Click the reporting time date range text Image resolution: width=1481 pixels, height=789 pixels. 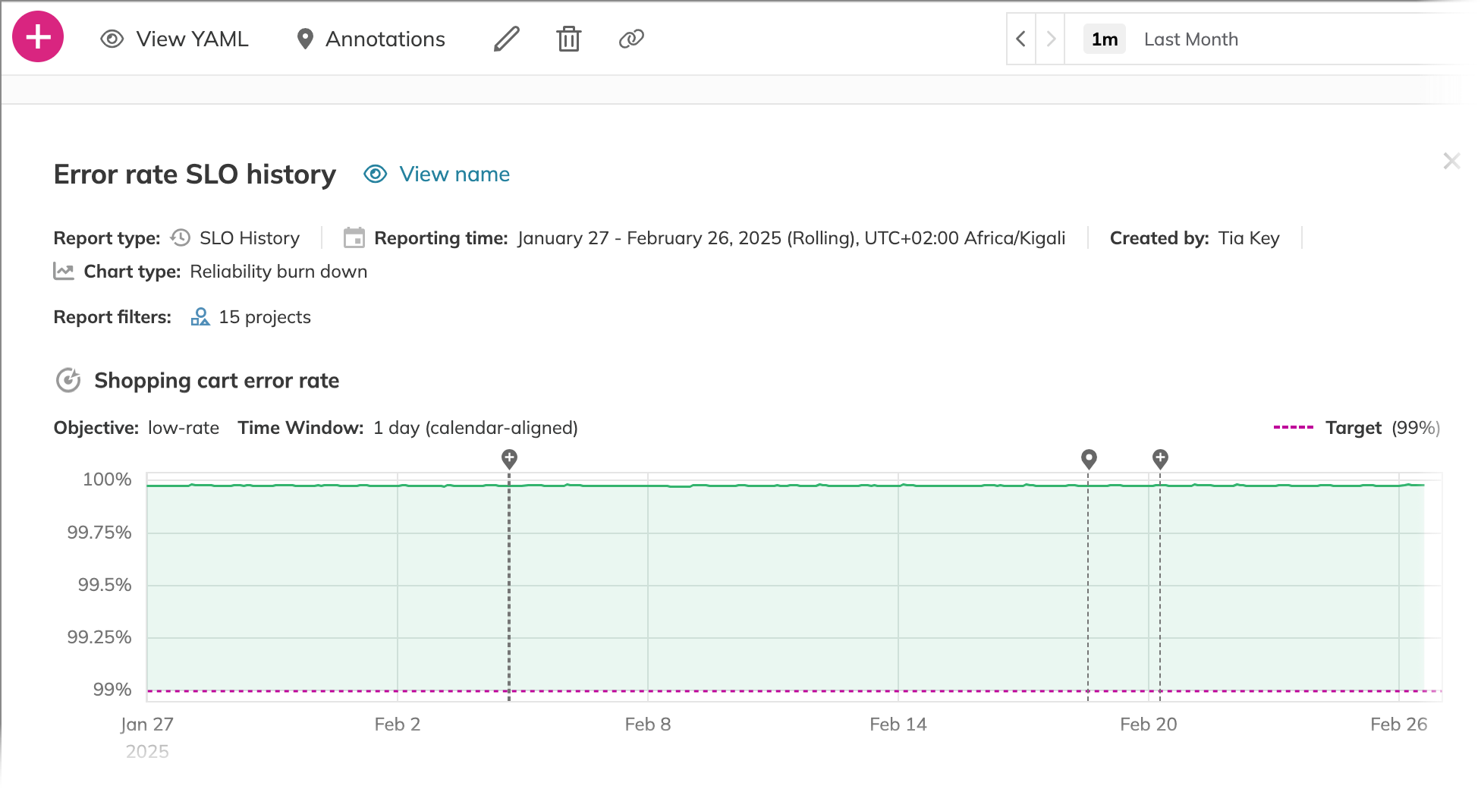(x=791, y=238)
